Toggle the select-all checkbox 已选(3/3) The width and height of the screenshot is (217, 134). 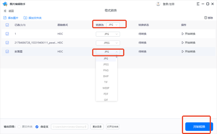point(7,25)
